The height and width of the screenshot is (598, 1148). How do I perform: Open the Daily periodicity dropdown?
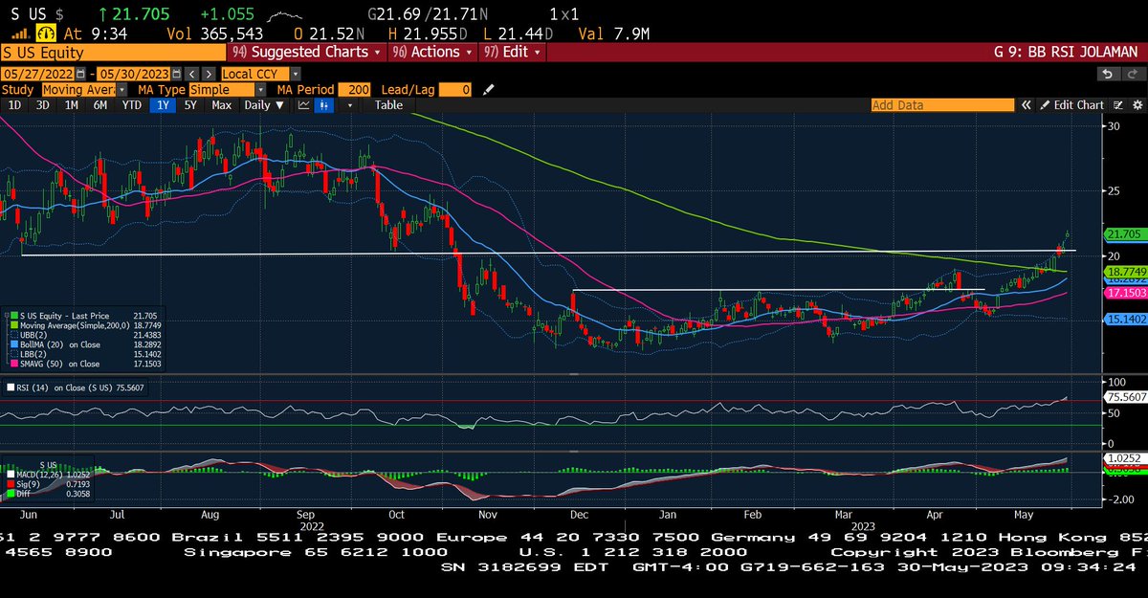point(264,105)
